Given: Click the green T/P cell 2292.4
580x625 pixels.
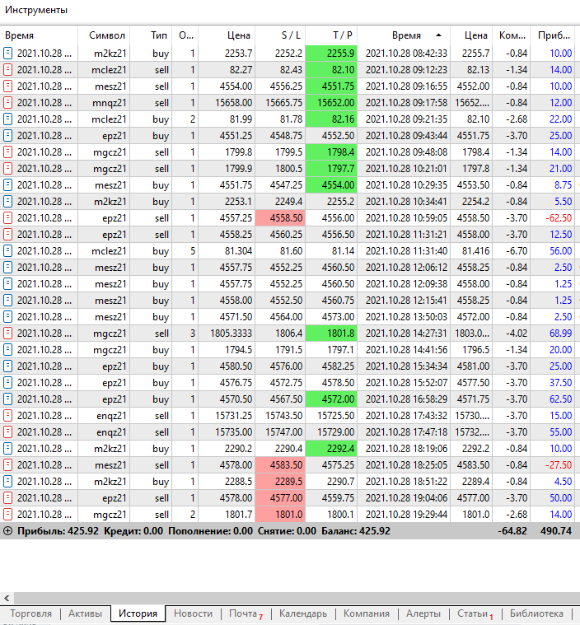Looking at the screenshot, I should [x=331, y=449].
